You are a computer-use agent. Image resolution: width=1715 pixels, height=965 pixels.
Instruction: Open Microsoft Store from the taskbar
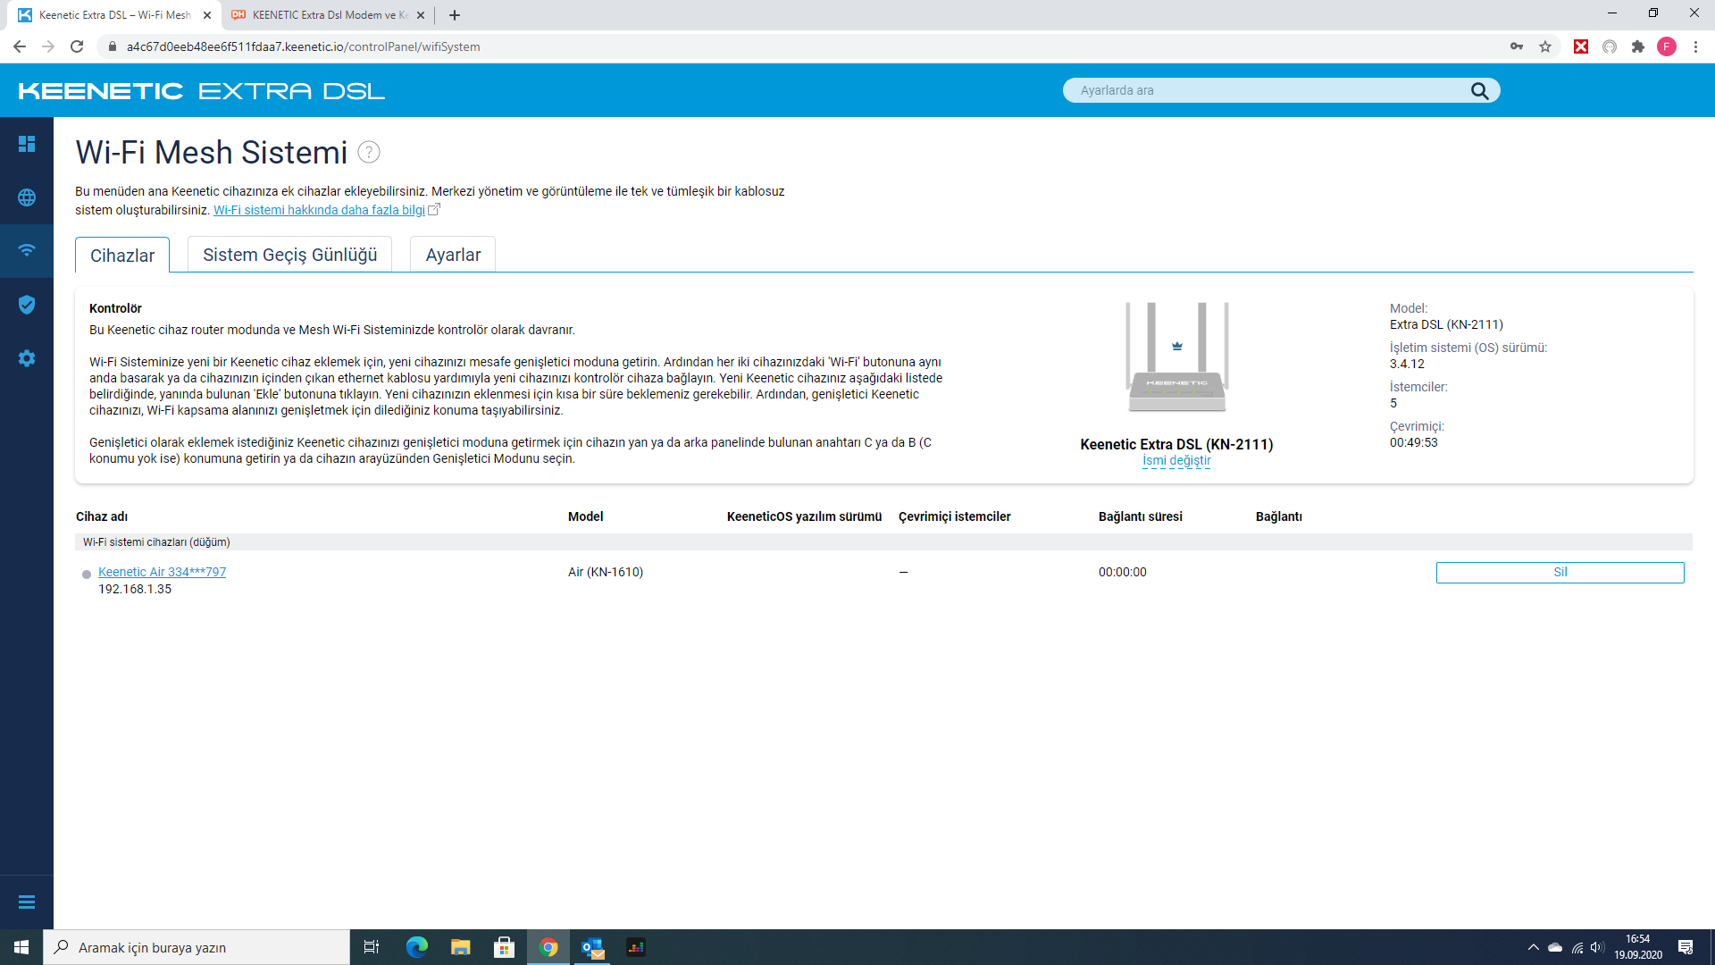[x=505, y=947]
